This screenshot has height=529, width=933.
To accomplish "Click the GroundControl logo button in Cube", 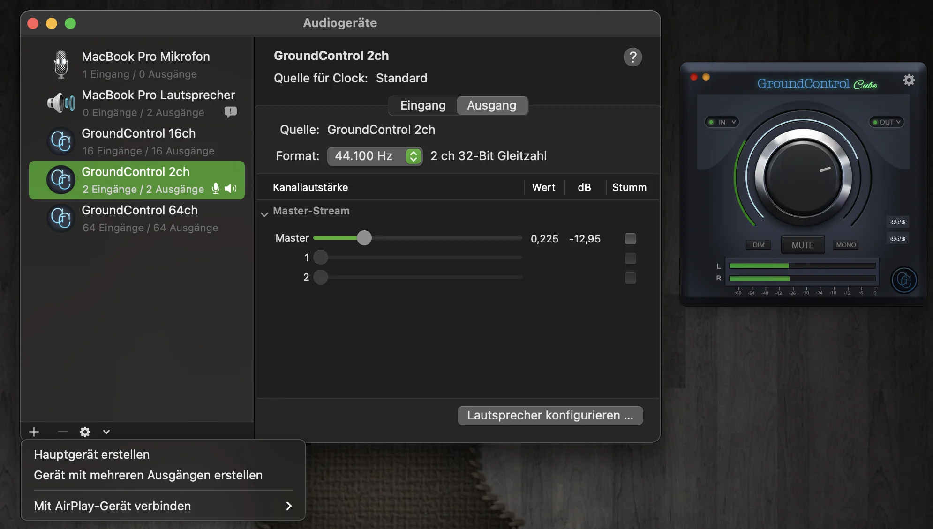I will point(904,280).
